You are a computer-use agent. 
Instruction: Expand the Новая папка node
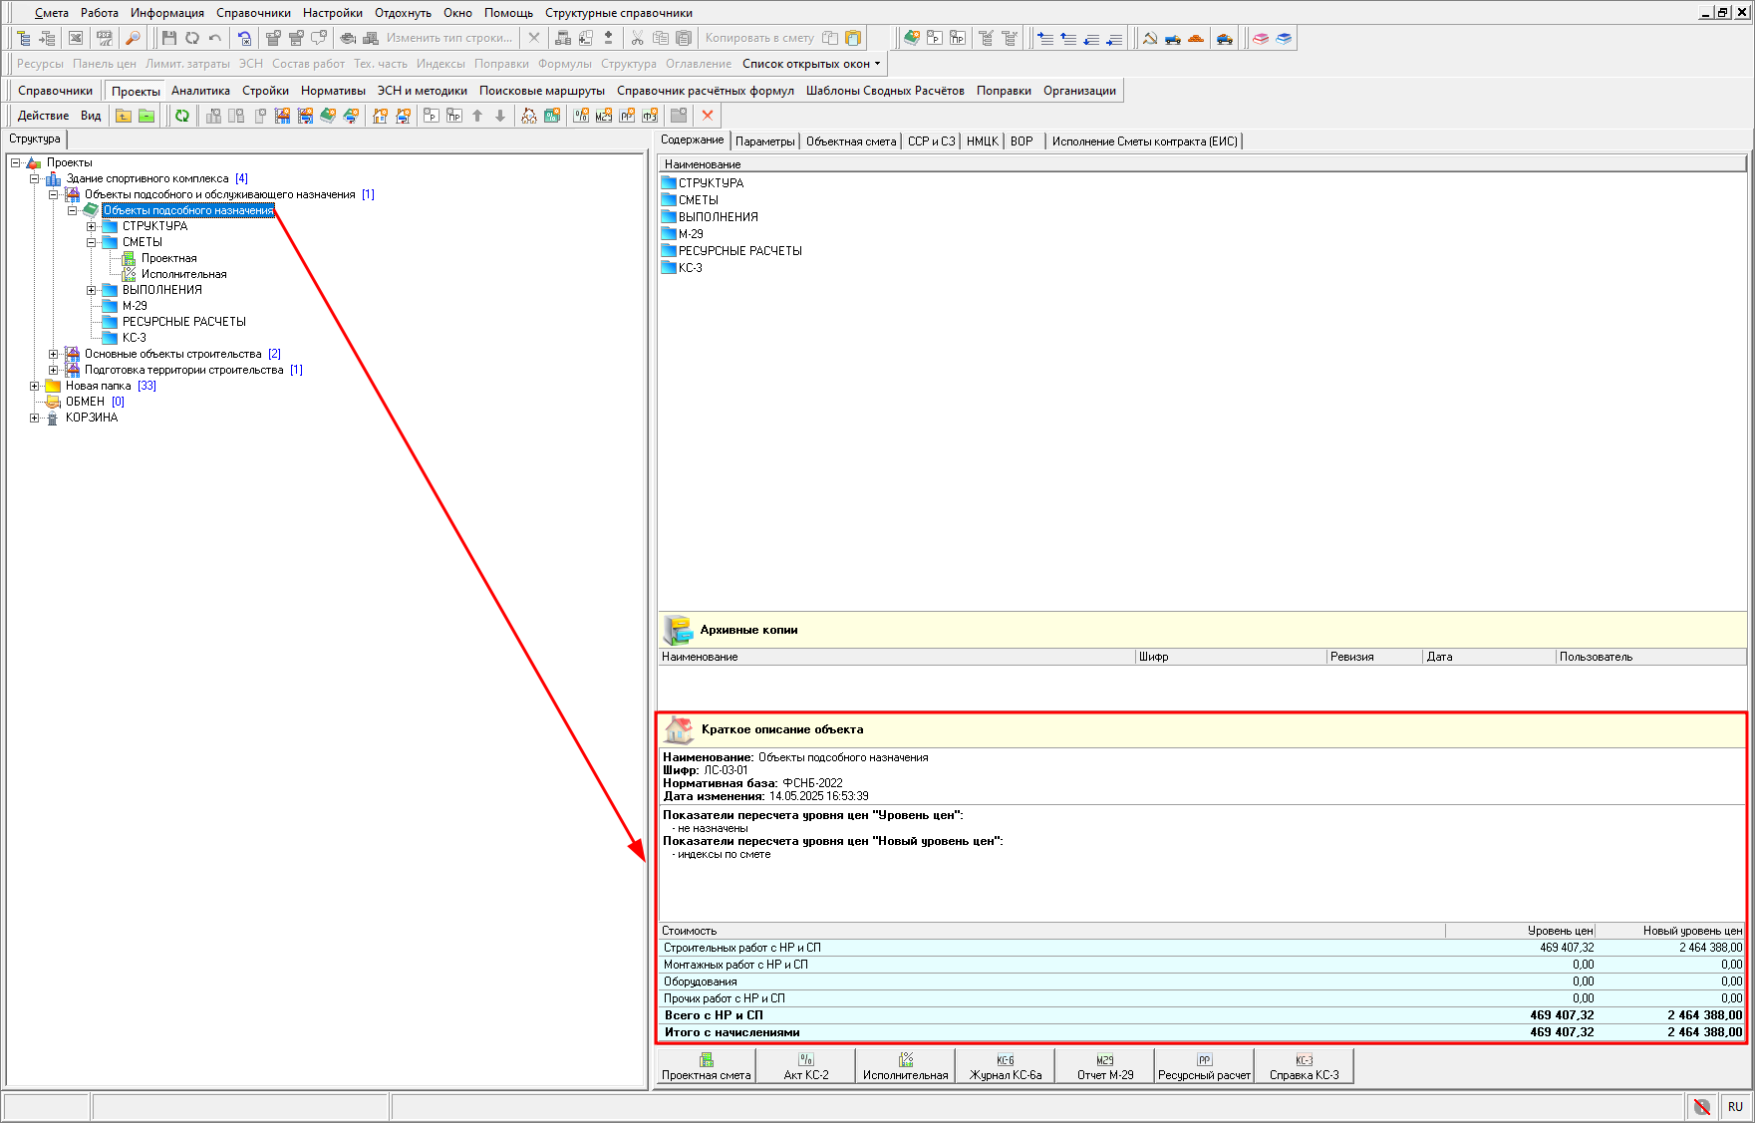click(35, 386)
